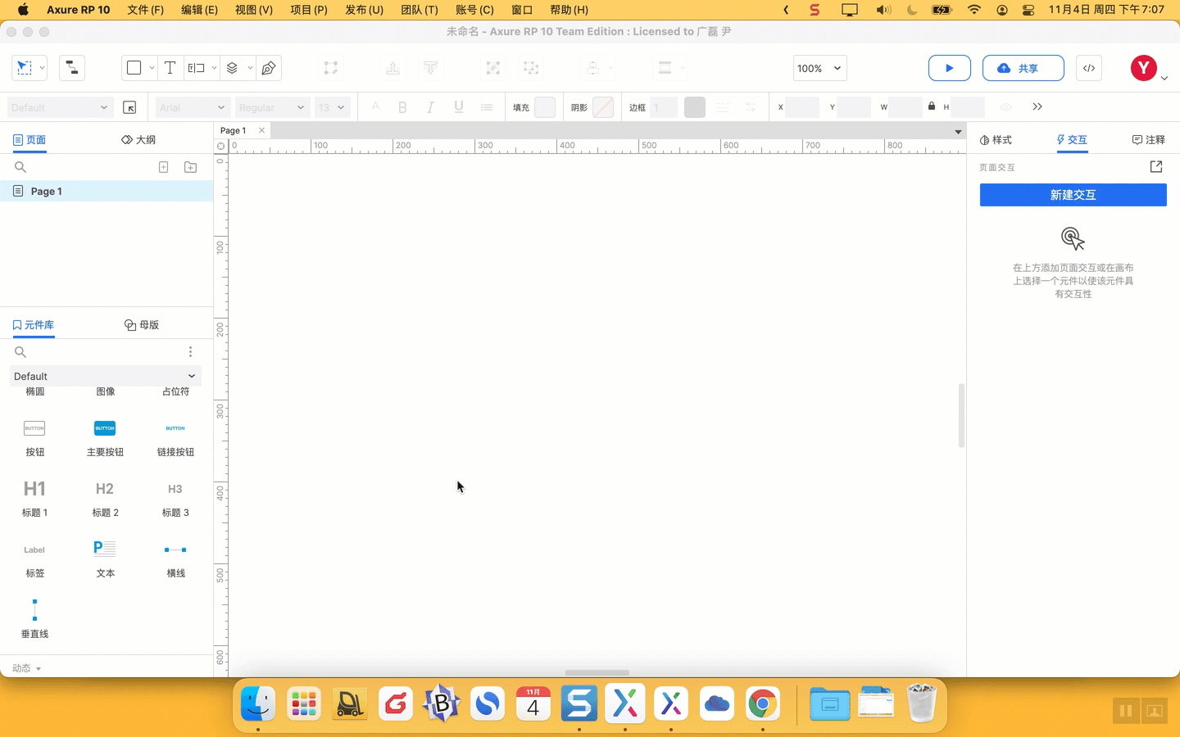Open the user account avatar Y
Image resolution: width=1180 pixels, height=737 pixels.
click(x=1143, y=68)
